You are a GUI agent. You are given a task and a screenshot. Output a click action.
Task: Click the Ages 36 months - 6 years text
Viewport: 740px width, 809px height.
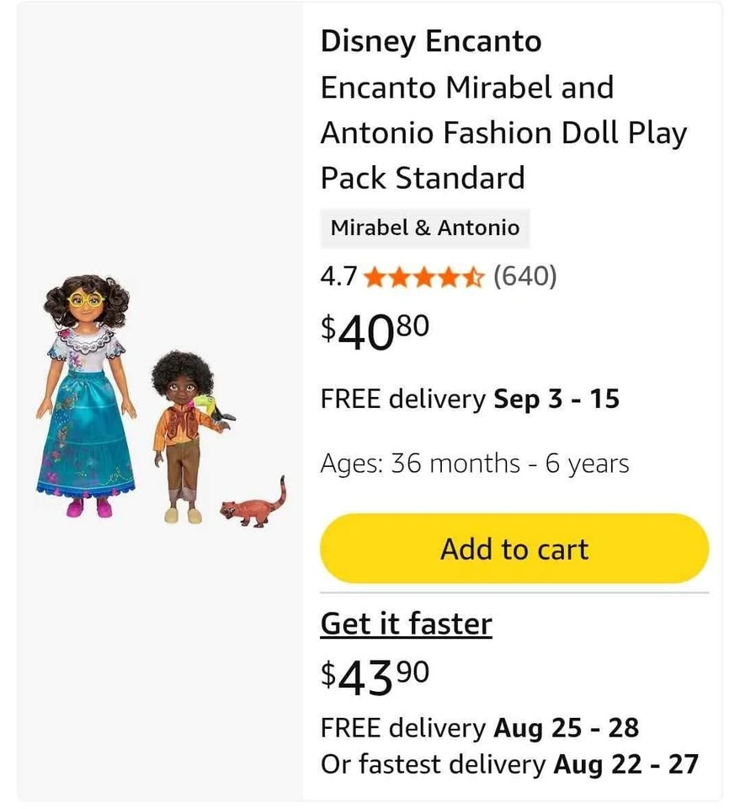pyautogui.click(x=474, y=463)
